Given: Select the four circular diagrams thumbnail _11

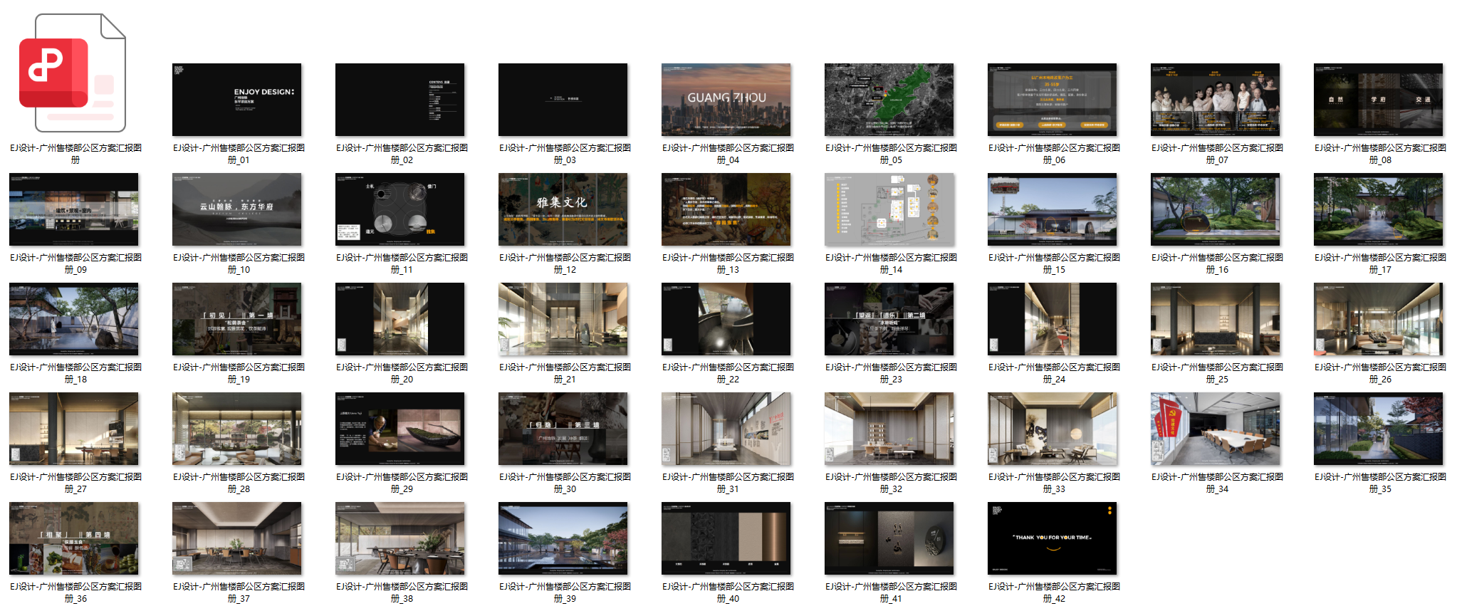Looking at the screenshot, I should pyautogui.click(x=399, y=209).
